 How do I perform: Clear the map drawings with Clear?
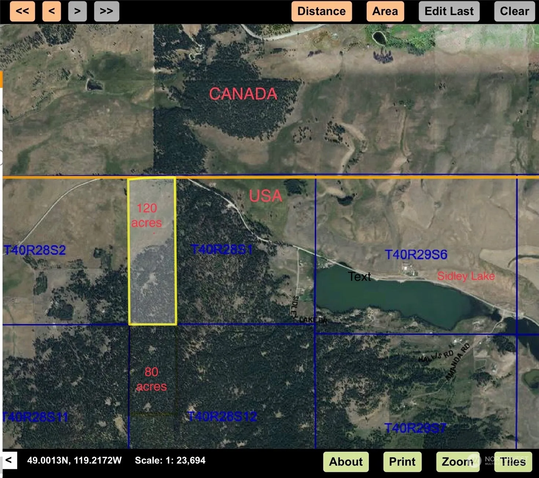coord(514,11)
